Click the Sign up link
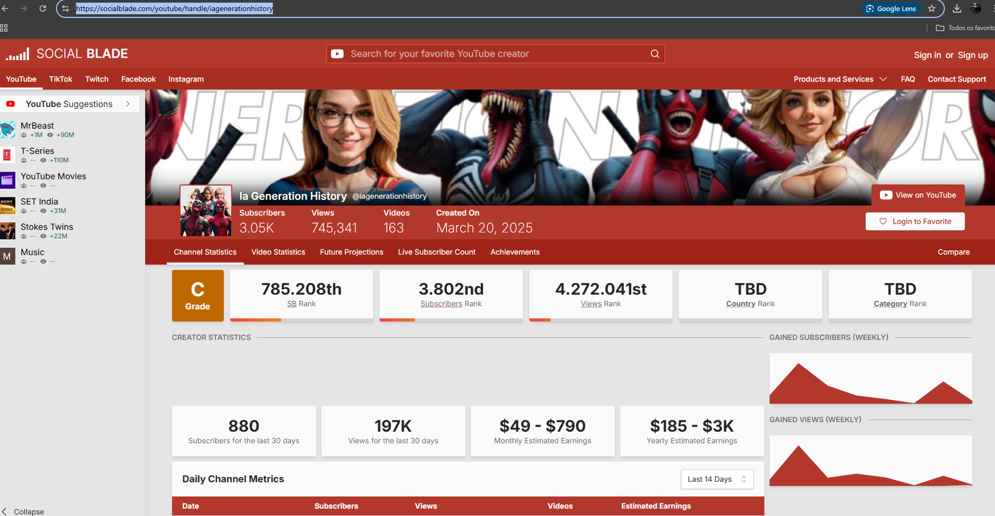Image resolution: width=995 pixels, height=516 pixels. 973,55
